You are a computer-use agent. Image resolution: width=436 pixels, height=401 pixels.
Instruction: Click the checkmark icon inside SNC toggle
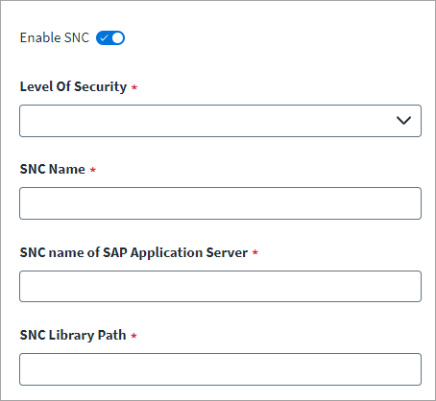pyautogui.click(x=104, y=38)
